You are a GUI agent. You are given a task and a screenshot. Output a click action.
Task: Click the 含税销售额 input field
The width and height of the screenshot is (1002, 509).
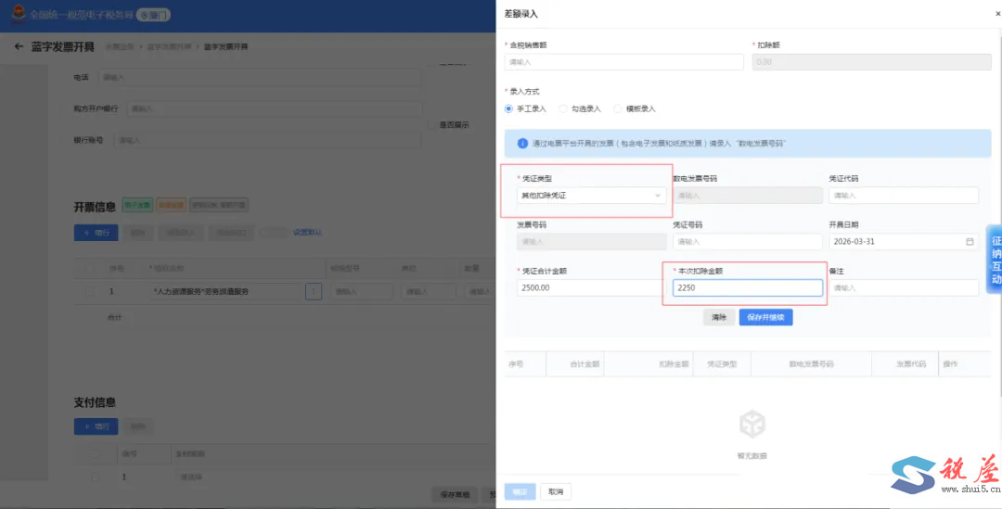(623, 62)
